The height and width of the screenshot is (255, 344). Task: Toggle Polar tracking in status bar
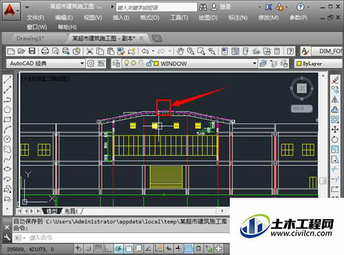point(118,249)
